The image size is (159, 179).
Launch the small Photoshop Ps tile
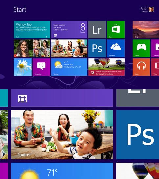point(97,48)
